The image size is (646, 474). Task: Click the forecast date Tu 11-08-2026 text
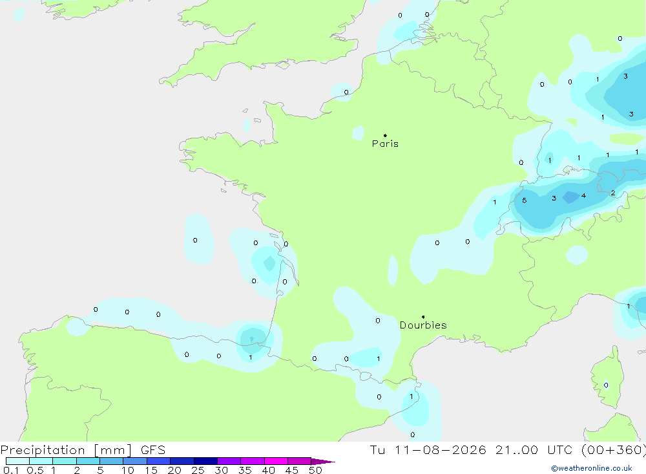coord(428,449)
